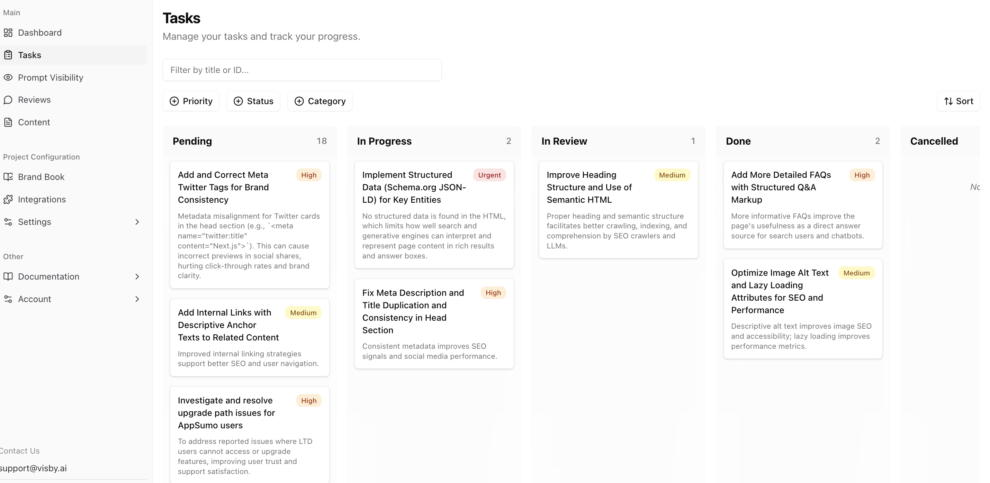Expand the Documentation submenu chevron
This screenshot has height=483, width=990.
[137, 277]
